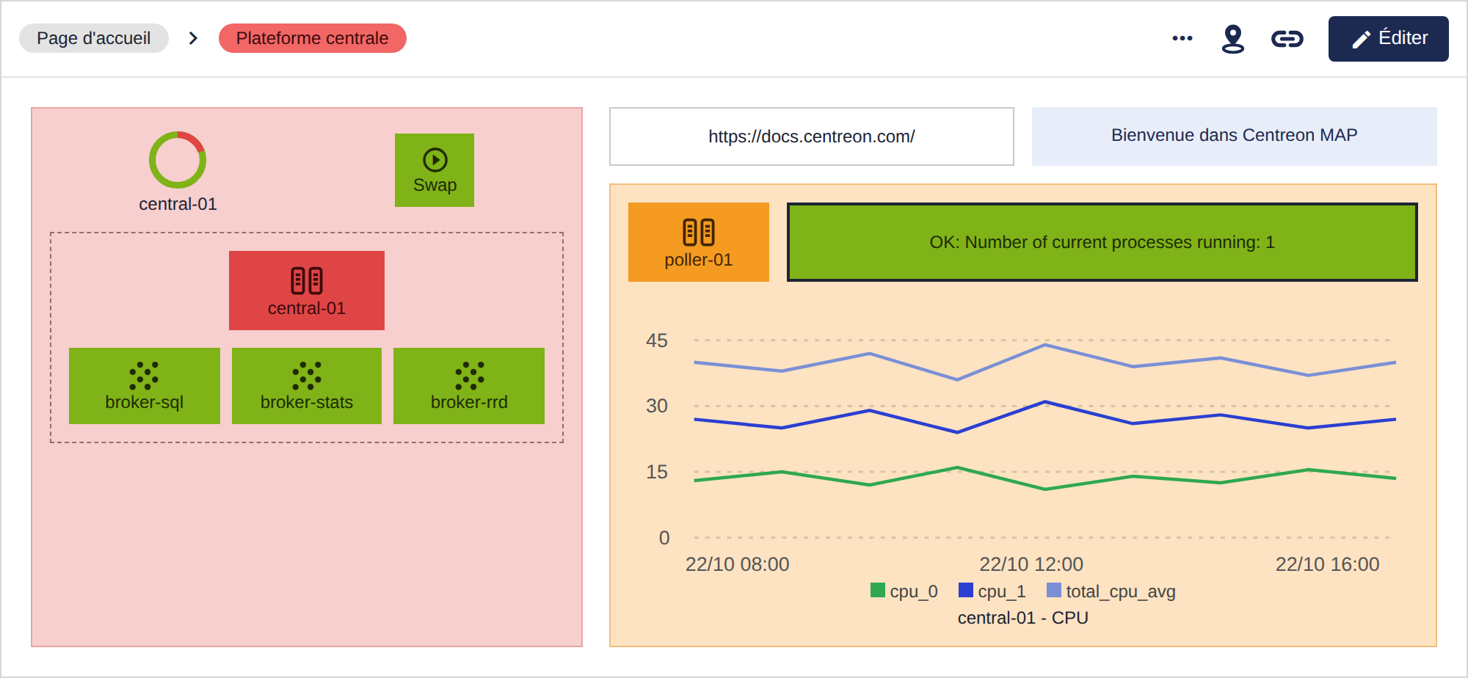
Task: Toggle the cpu_0 legend swatch
Action: [878, 590]
